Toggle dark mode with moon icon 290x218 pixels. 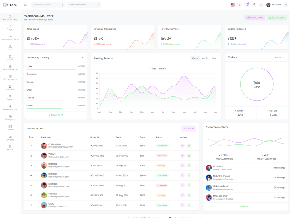(x=240, y=5)
